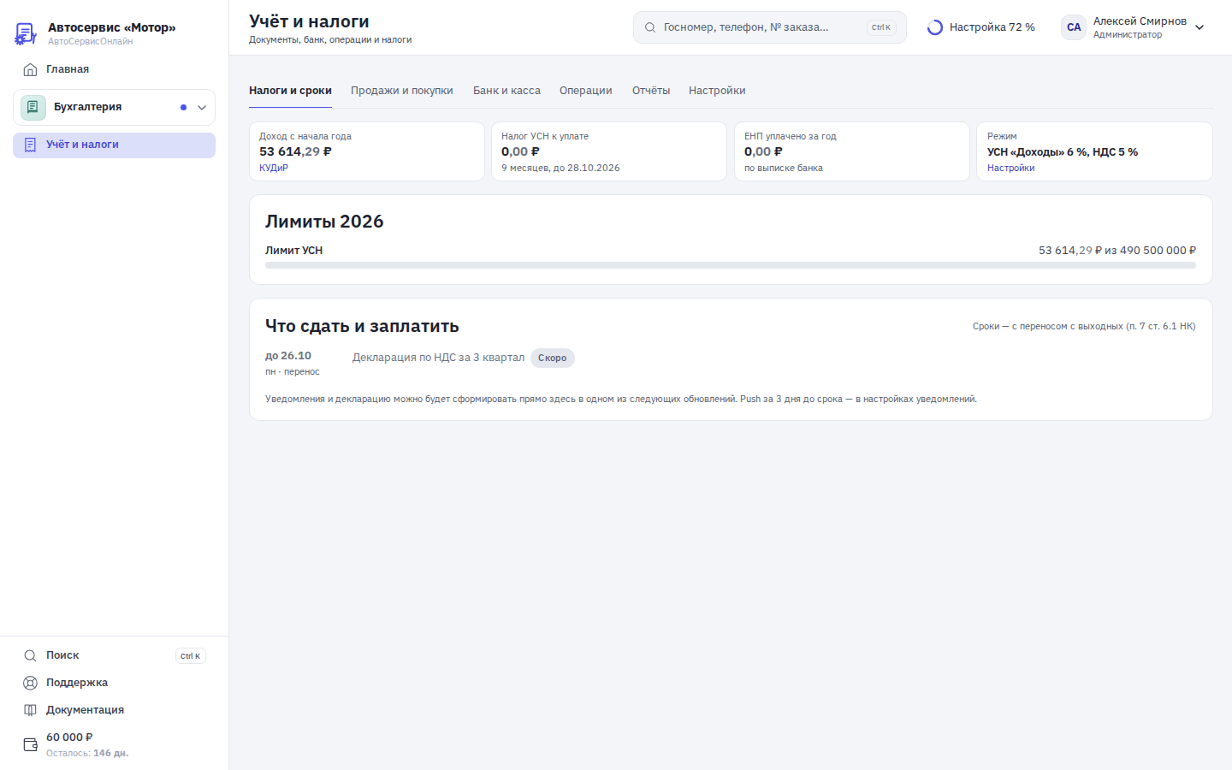Click the green Бухгалтерия ledger icon
The image size is (1232, 770).
pyautogui.click(x=33, y=107)
